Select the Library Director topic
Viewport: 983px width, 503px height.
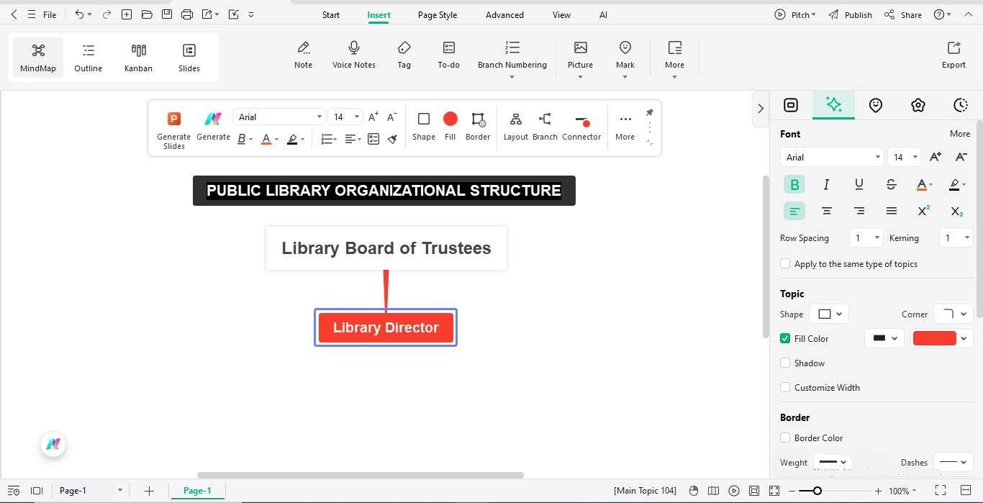(386, 327)
